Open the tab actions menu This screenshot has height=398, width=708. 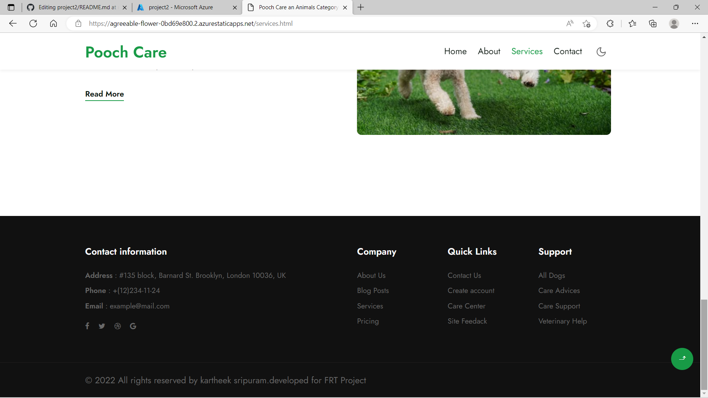coord(11,7)
